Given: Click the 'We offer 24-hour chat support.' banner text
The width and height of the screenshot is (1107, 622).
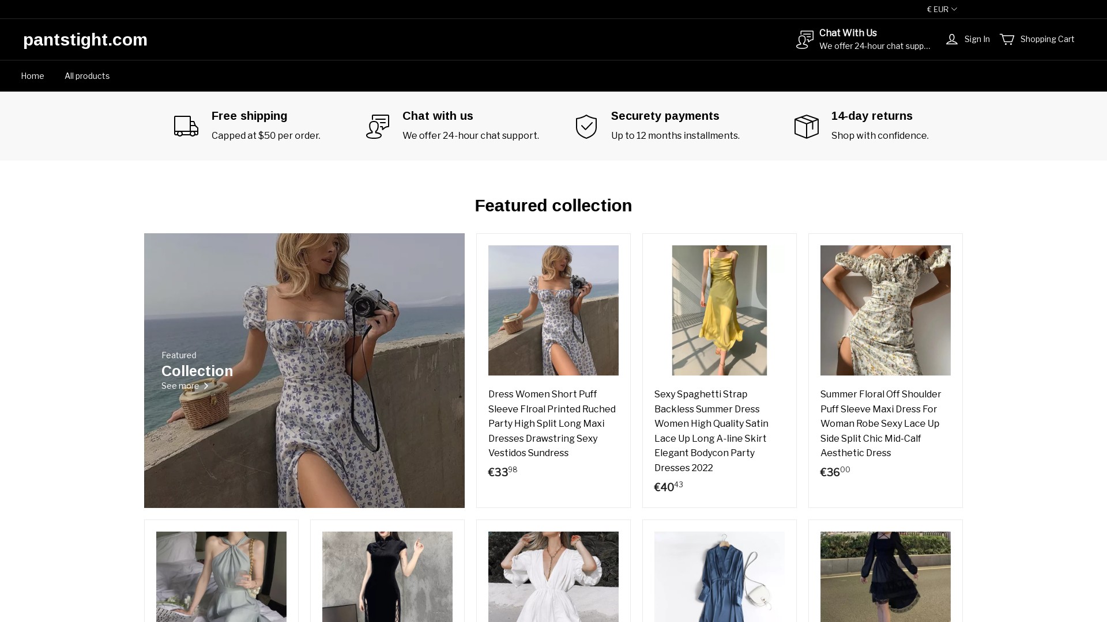Looking at the screenshot, I should [470, 136].
